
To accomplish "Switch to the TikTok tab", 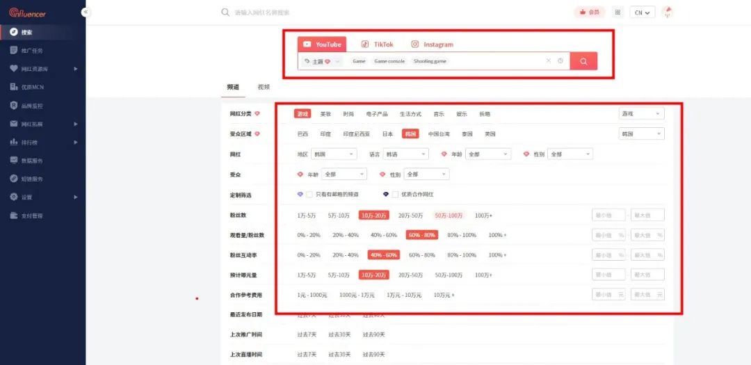I will click(378, 44).
